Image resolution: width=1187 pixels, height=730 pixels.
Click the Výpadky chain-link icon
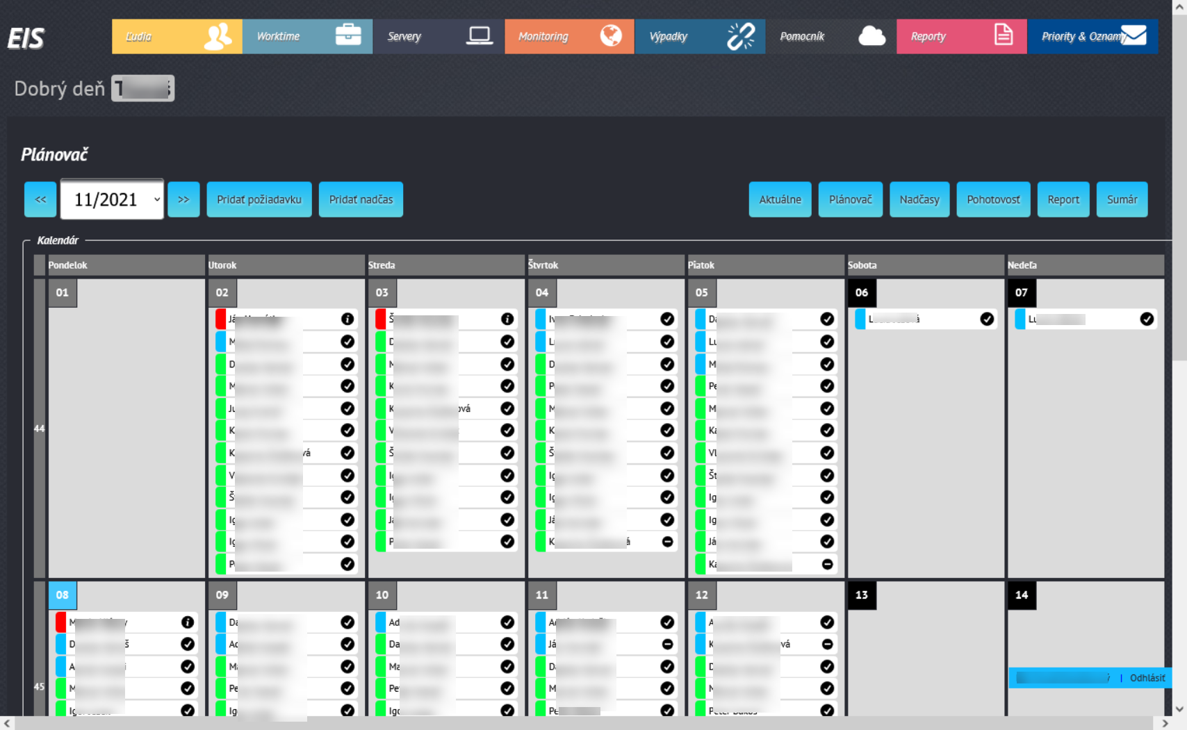click(739, 35)
